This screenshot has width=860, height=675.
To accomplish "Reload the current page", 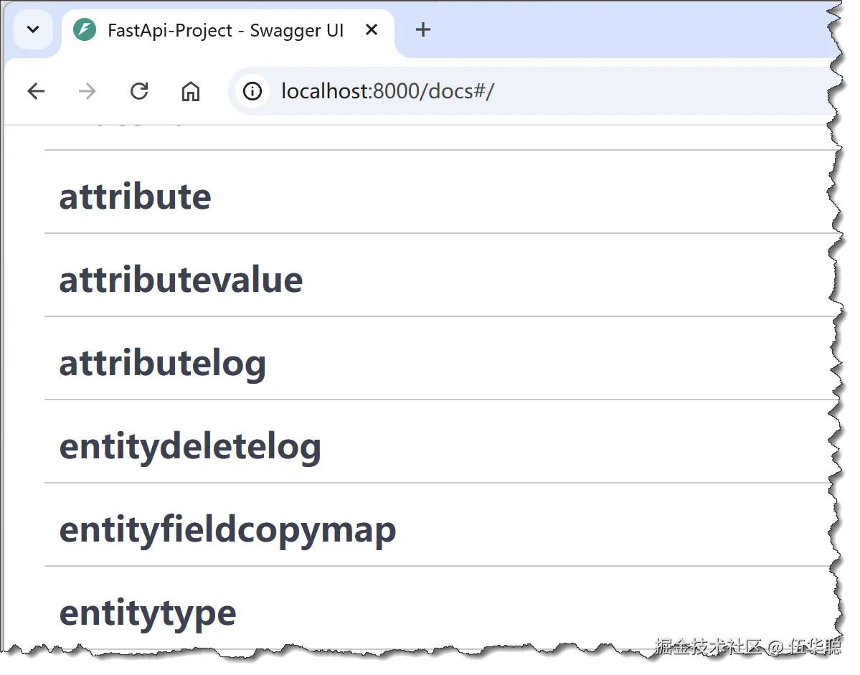I will [x=139, y=91].
